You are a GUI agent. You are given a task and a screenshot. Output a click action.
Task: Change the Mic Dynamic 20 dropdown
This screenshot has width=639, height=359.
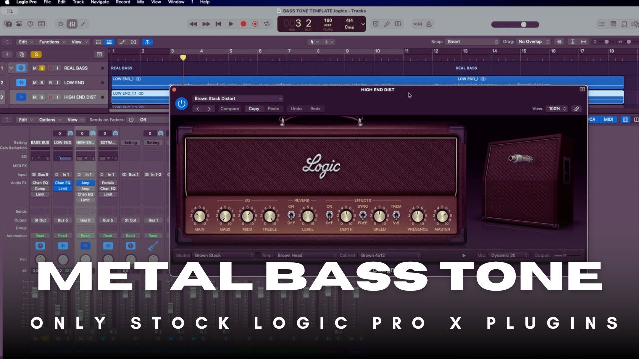(x=508, y=255)
